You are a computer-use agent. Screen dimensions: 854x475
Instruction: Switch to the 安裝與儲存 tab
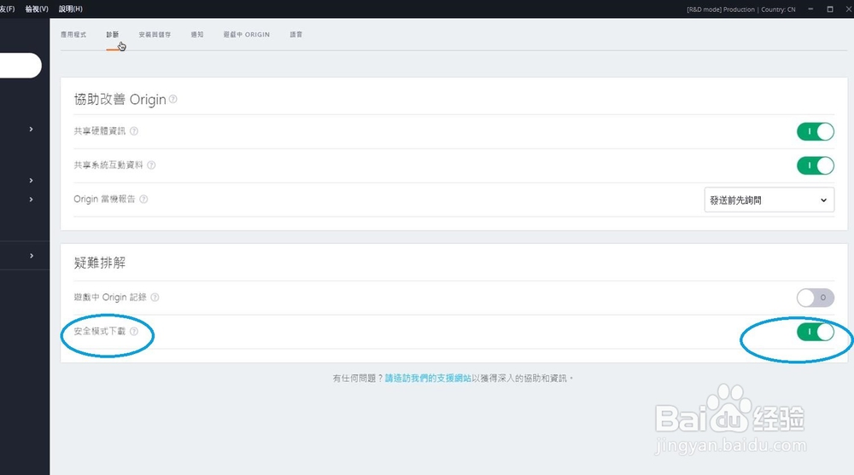[155, 34]
